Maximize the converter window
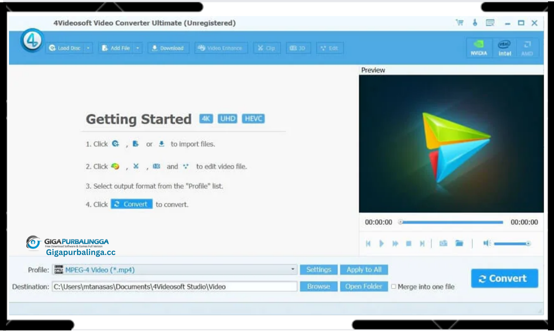Image resolution: width=554 pixels, height=332 pixels. [x=521, y=23]
